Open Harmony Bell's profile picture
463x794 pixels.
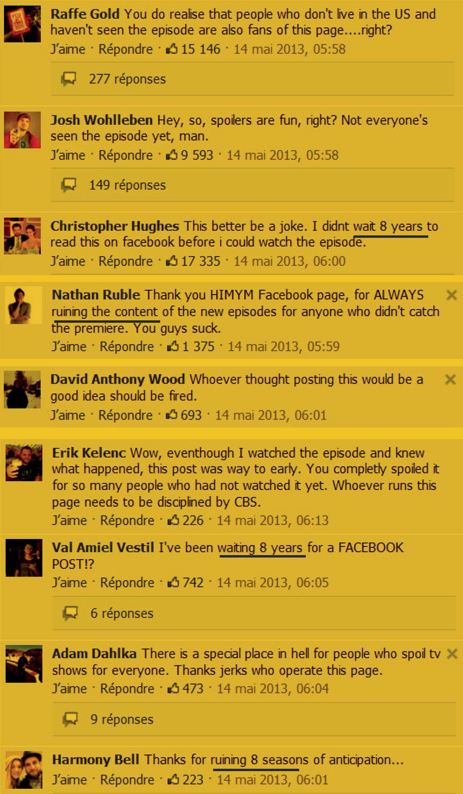pos(24,770)
